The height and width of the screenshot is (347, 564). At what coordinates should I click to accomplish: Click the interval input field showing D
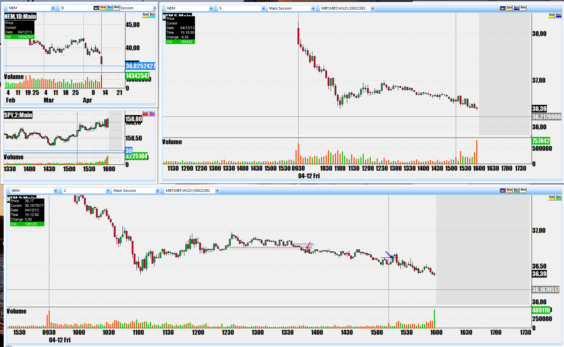pyautogui.click(x=76, y=8)
